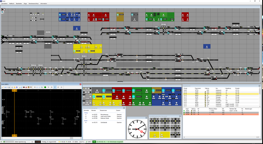Click the volume level bar in status bar

pyautogui.click(x=9, y=142)
